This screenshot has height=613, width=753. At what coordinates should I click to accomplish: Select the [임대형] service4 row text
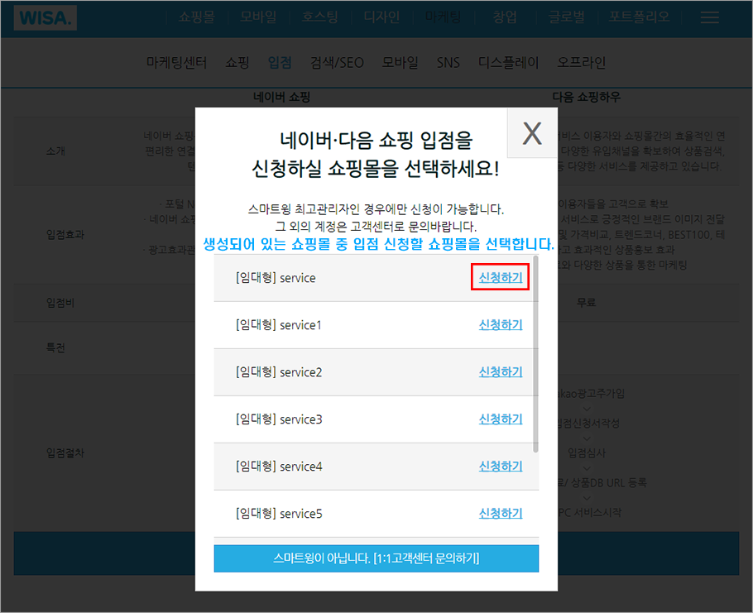[x=279, y=466]
